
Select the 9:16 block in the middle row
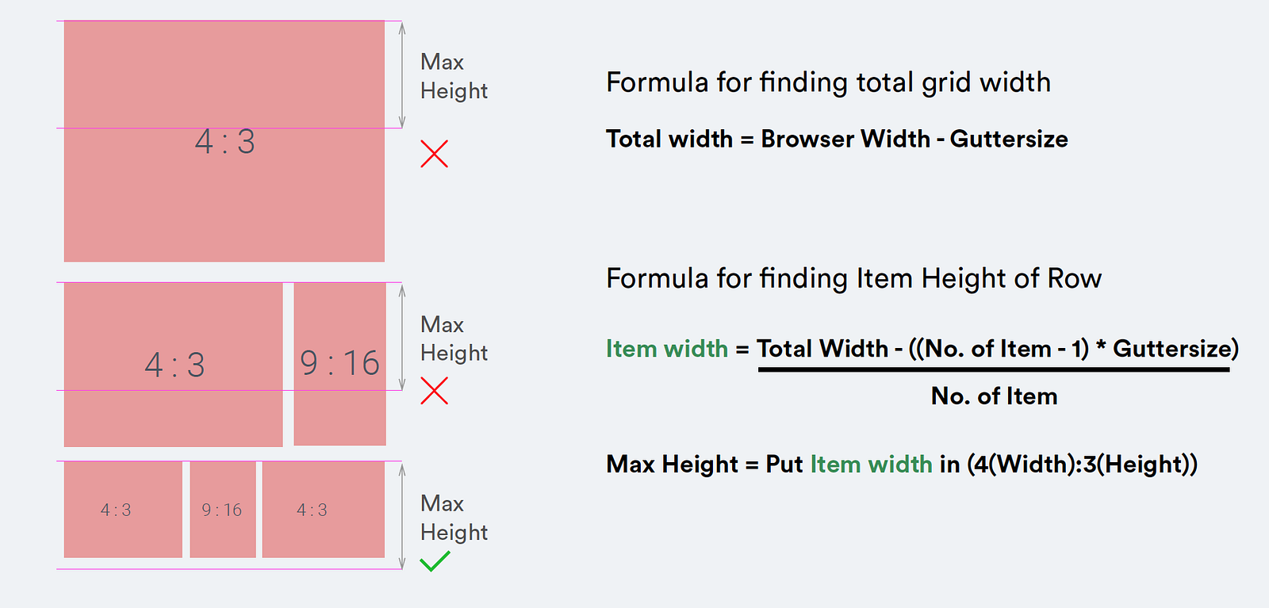[x=339, y=364]
